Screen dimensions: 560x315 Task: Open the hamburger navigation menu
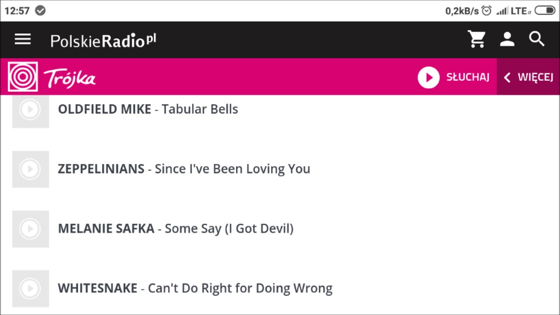[23, 39]
